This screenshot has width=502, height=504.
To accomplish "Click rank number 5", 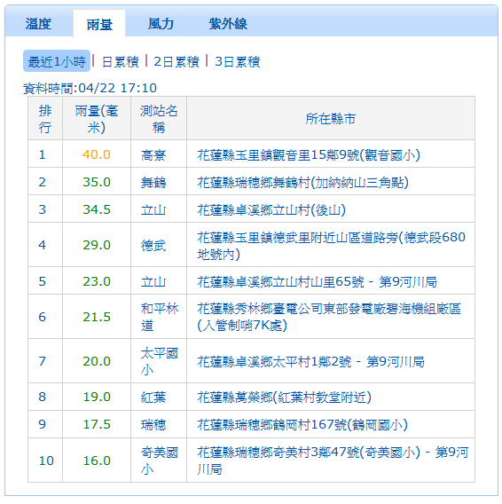I will [x=42, y=281].
